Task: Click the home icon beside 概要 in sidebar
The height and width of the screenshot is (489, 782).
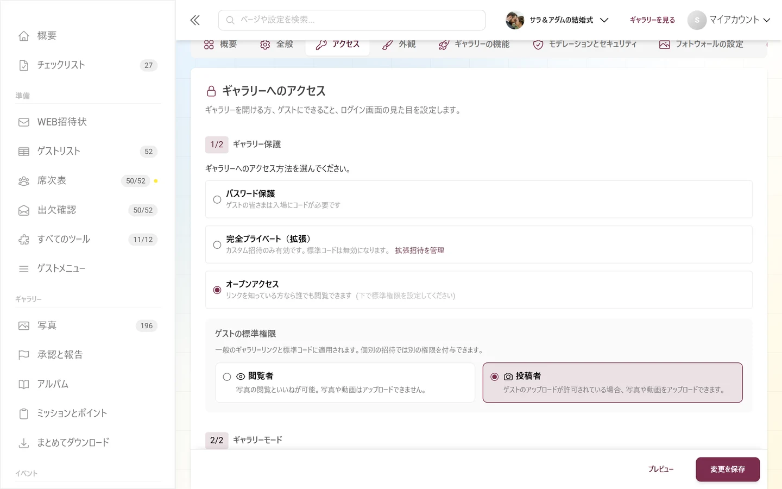Action: tap(24, 36)
